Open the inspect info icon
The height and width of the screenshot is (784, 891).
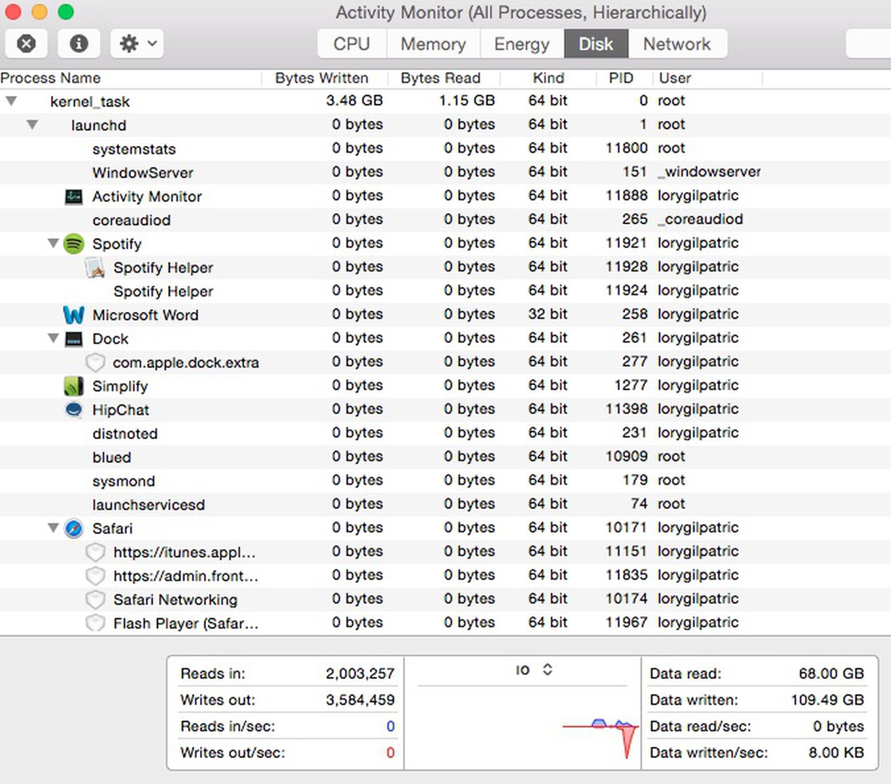pos(78,43)
